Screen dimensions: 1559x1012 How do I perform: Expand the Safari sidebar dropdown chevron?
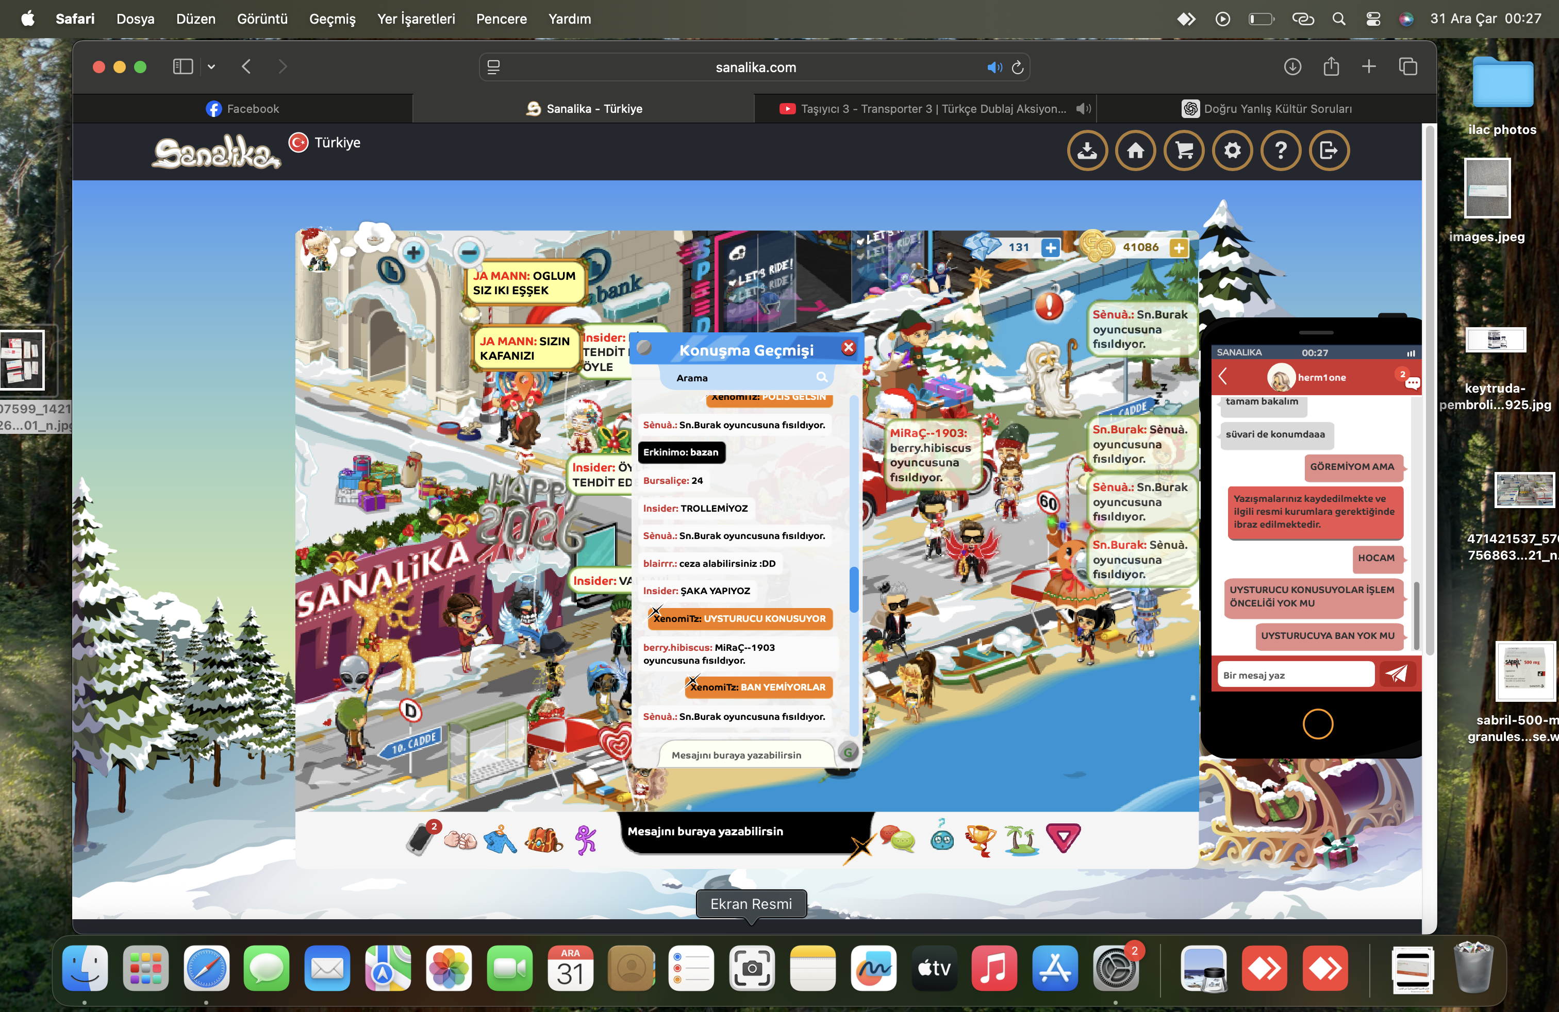pos(211,67)
